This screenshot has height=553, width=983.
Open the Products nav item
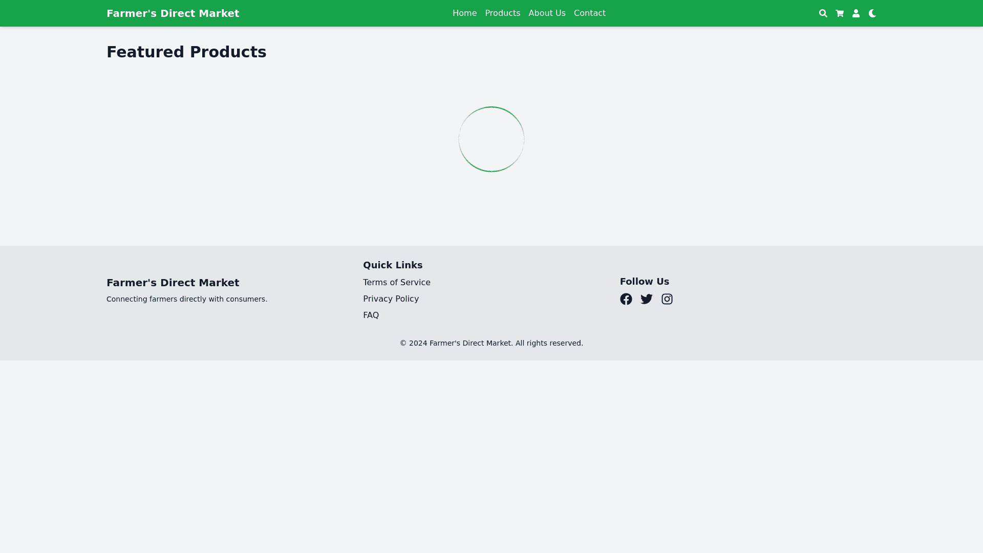pyautogui.click(x=502, y=13)
